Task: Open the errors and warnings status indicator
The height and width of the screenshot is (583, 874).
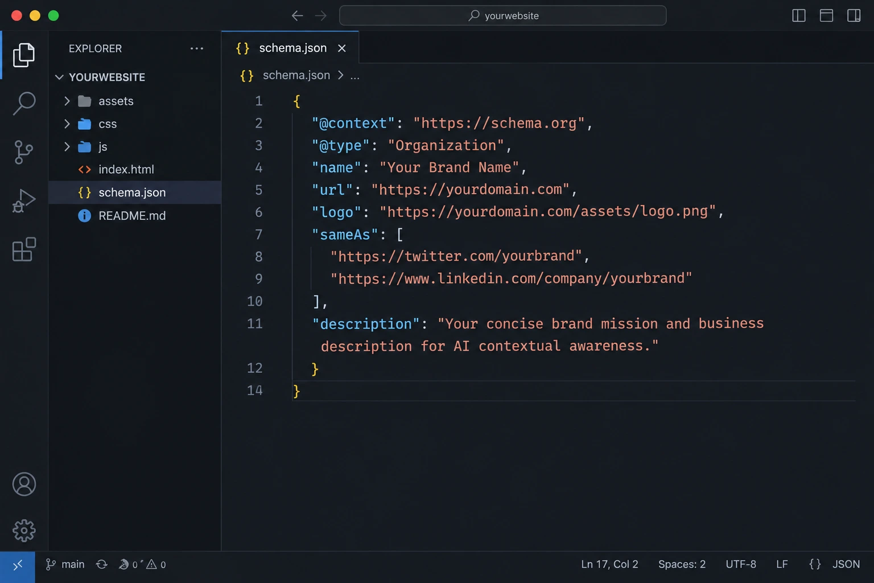Action: (142, 564)
